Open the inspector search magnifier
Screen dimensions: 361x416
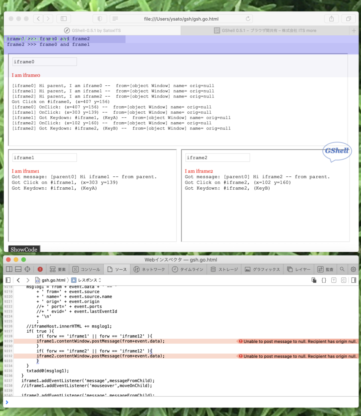[342, 269]
